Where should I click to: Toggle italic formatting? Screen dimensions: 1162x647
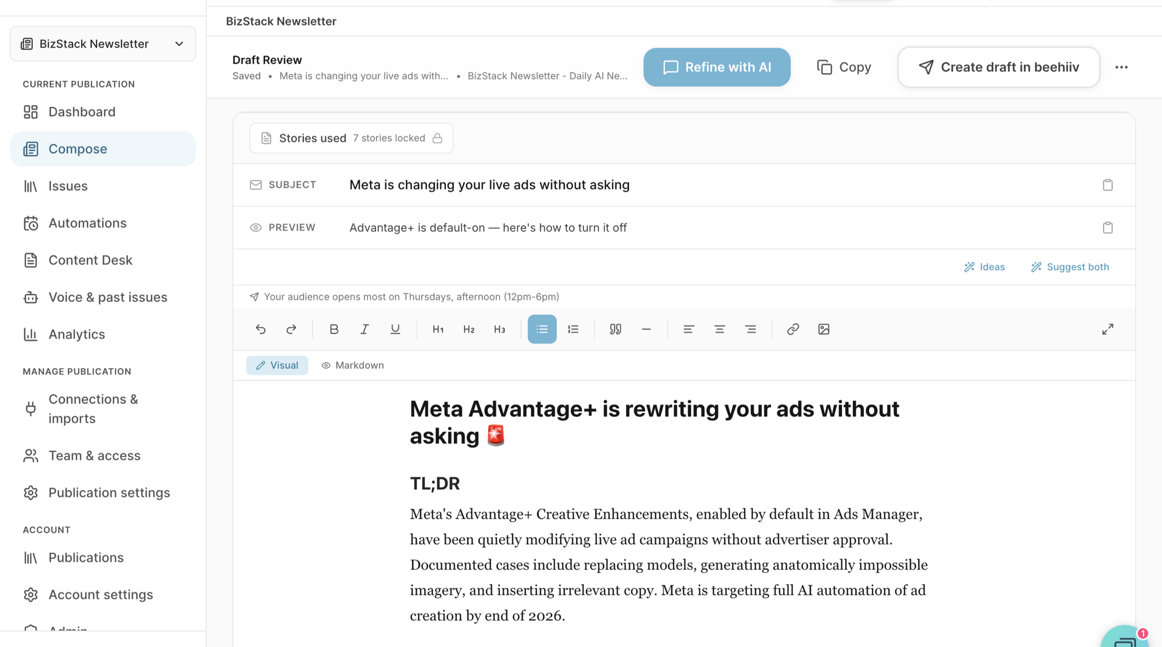[x=364, y=329]
